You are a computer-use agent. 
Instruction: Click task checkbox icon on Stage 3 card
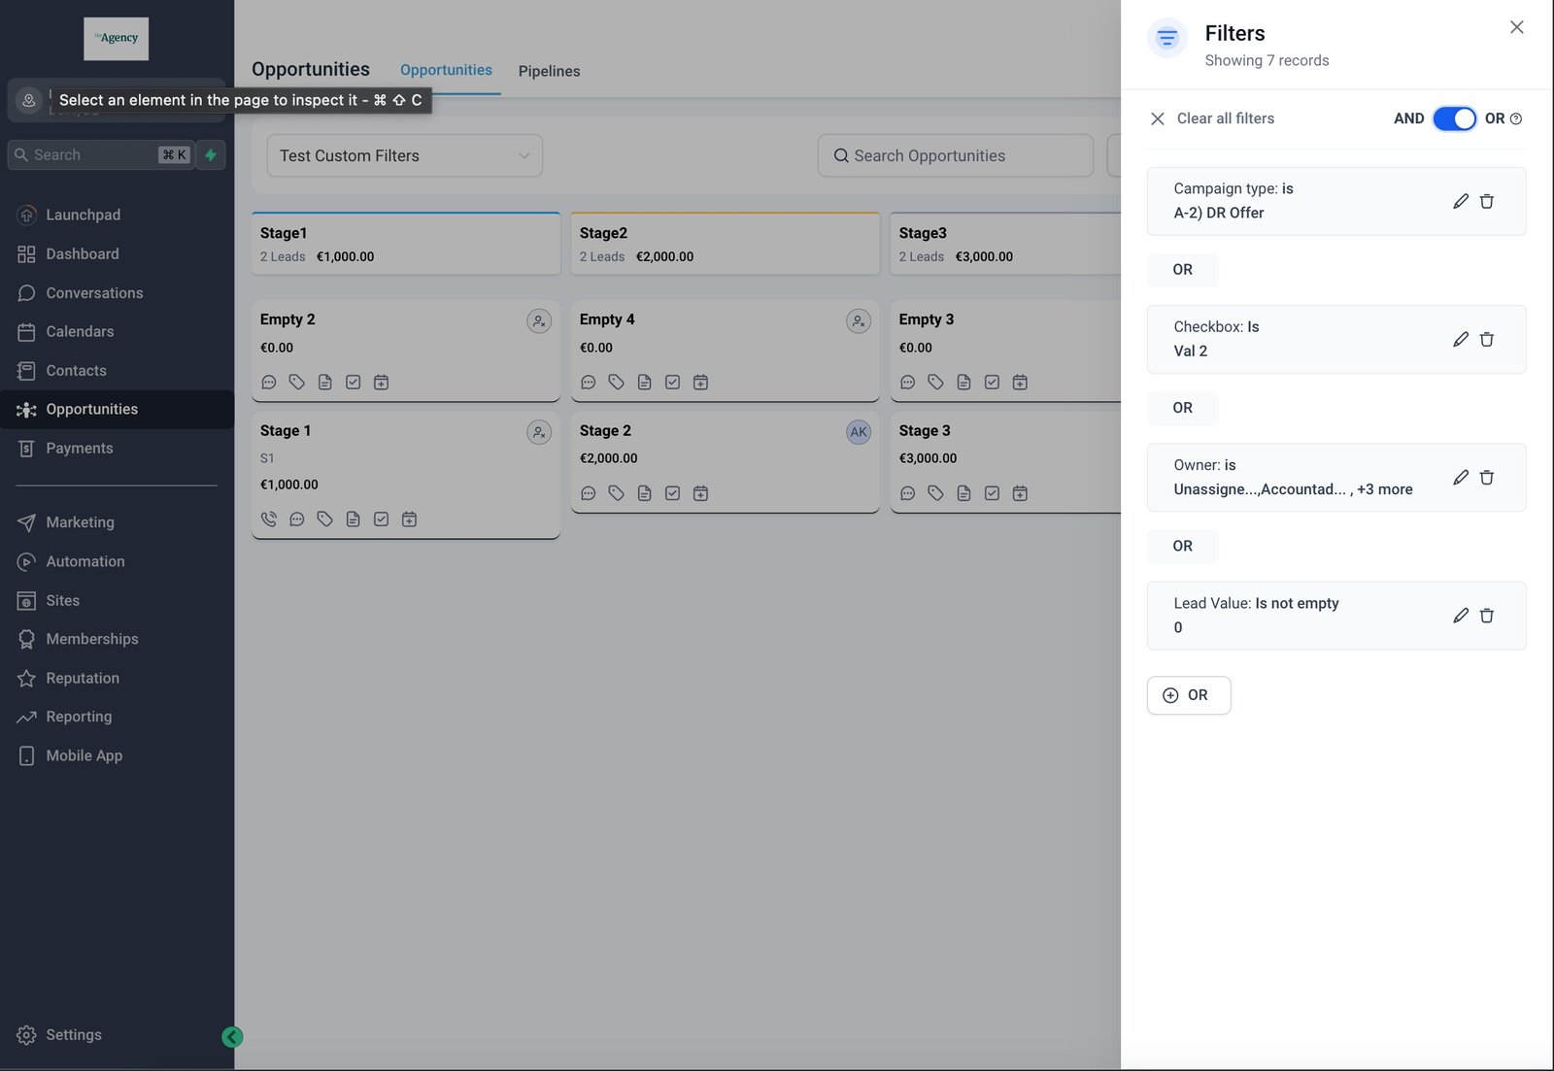coord(992,493)
